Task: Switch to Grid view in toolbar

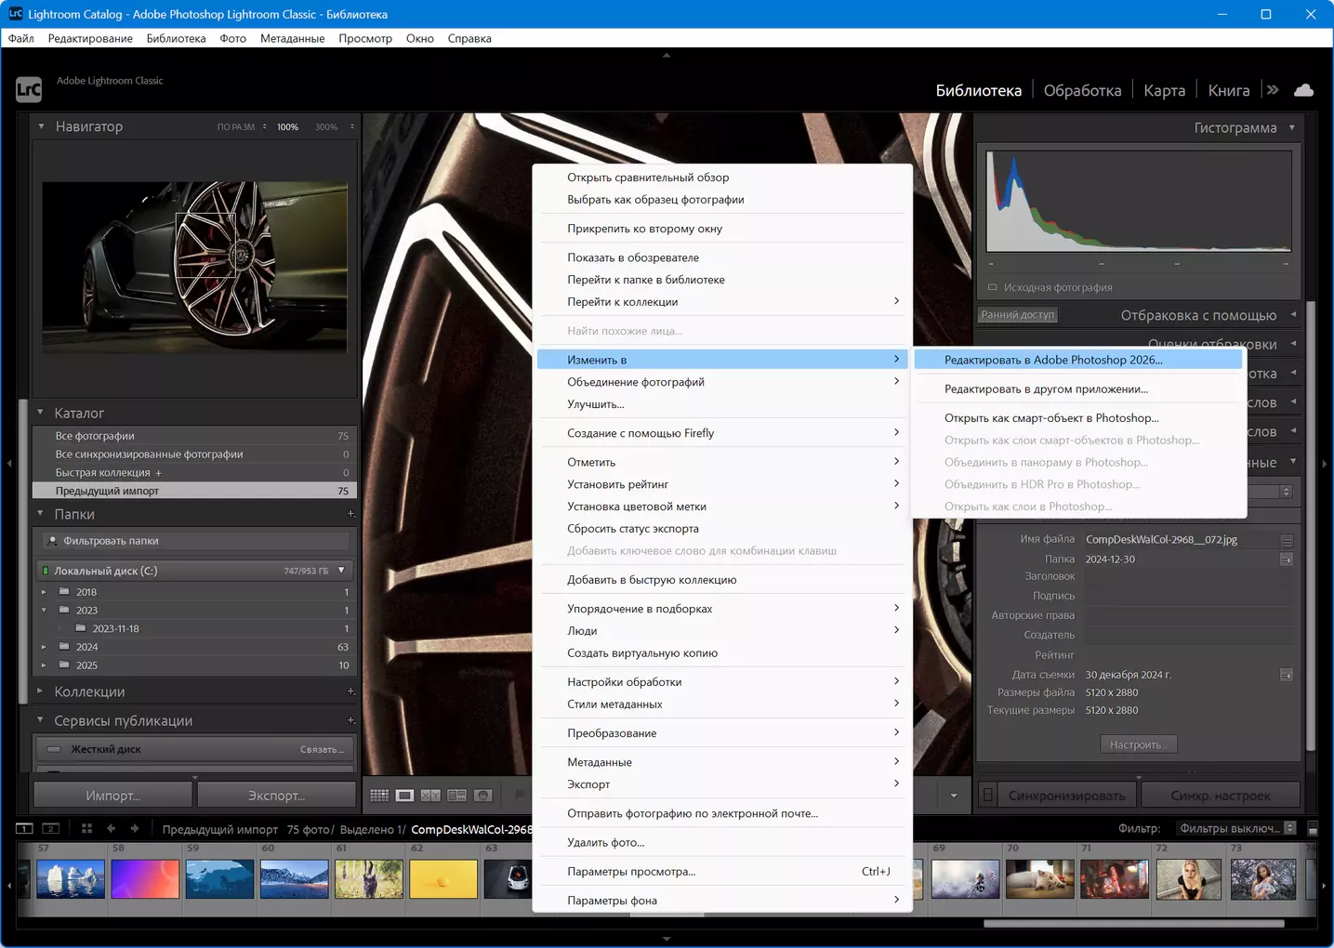Action: (379, 796)
